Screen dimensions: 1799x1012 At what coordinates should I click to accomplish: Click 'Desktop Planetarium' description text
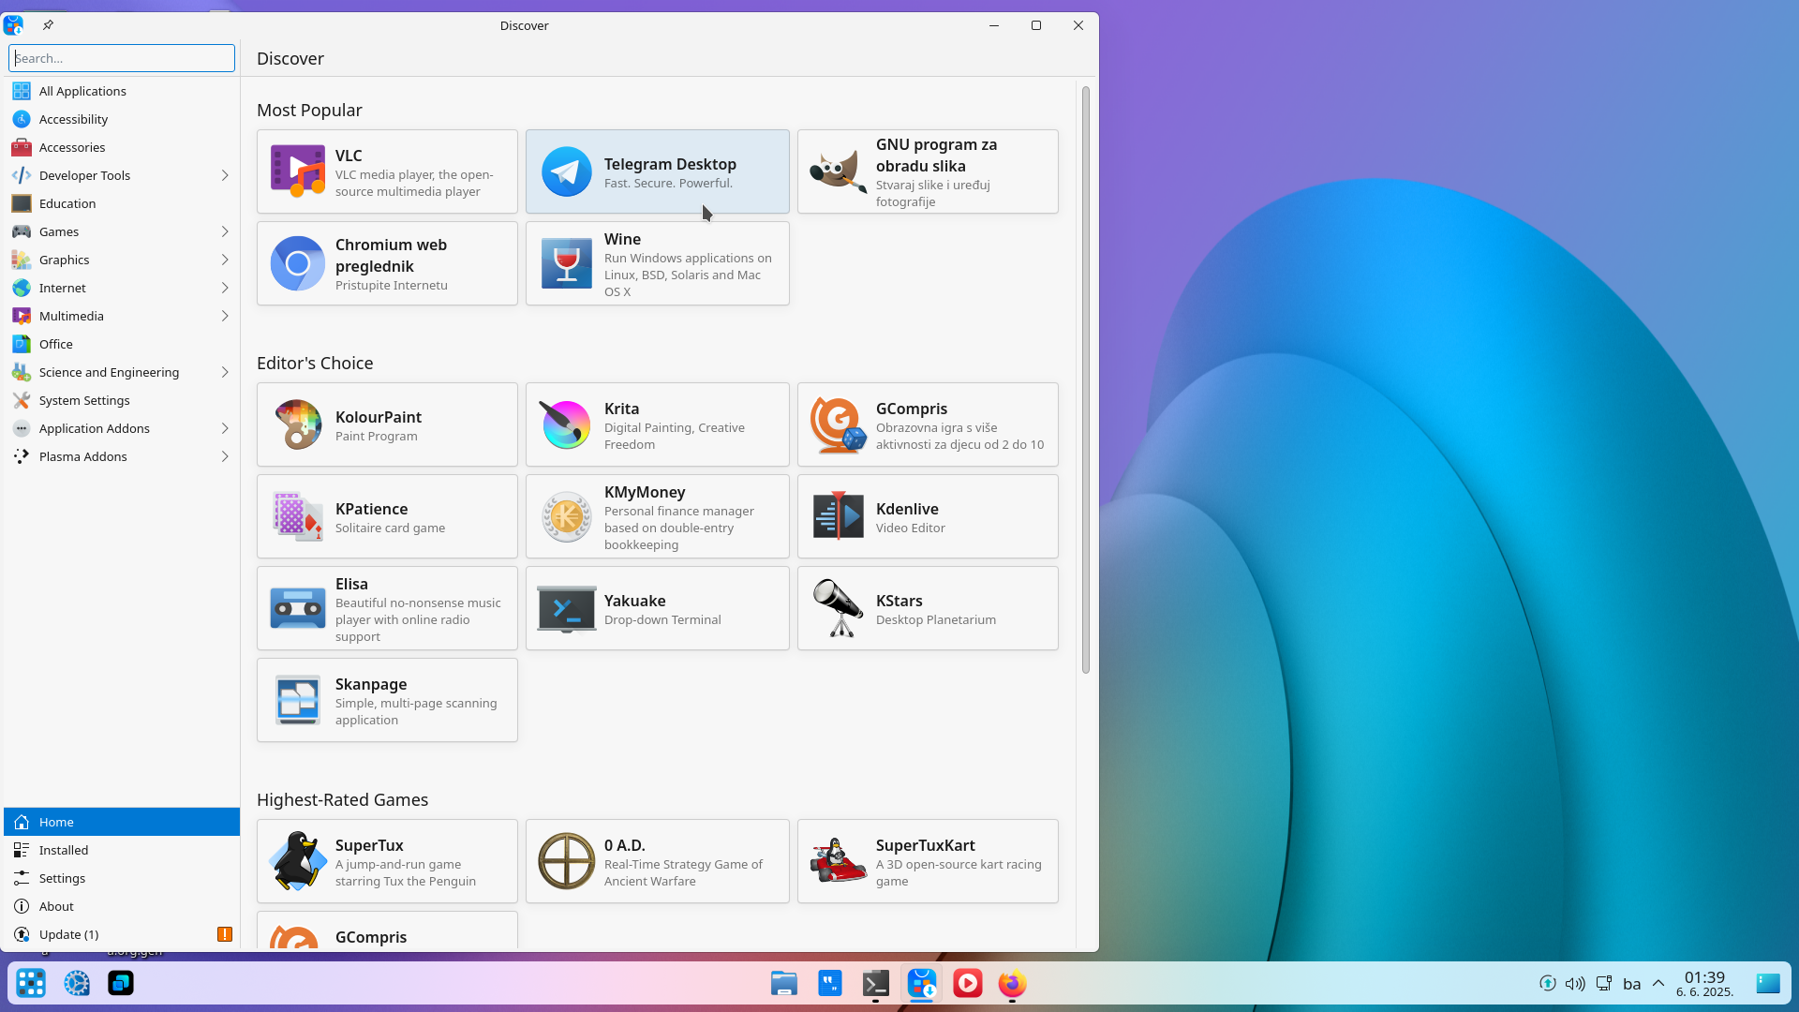coord(935,619)
